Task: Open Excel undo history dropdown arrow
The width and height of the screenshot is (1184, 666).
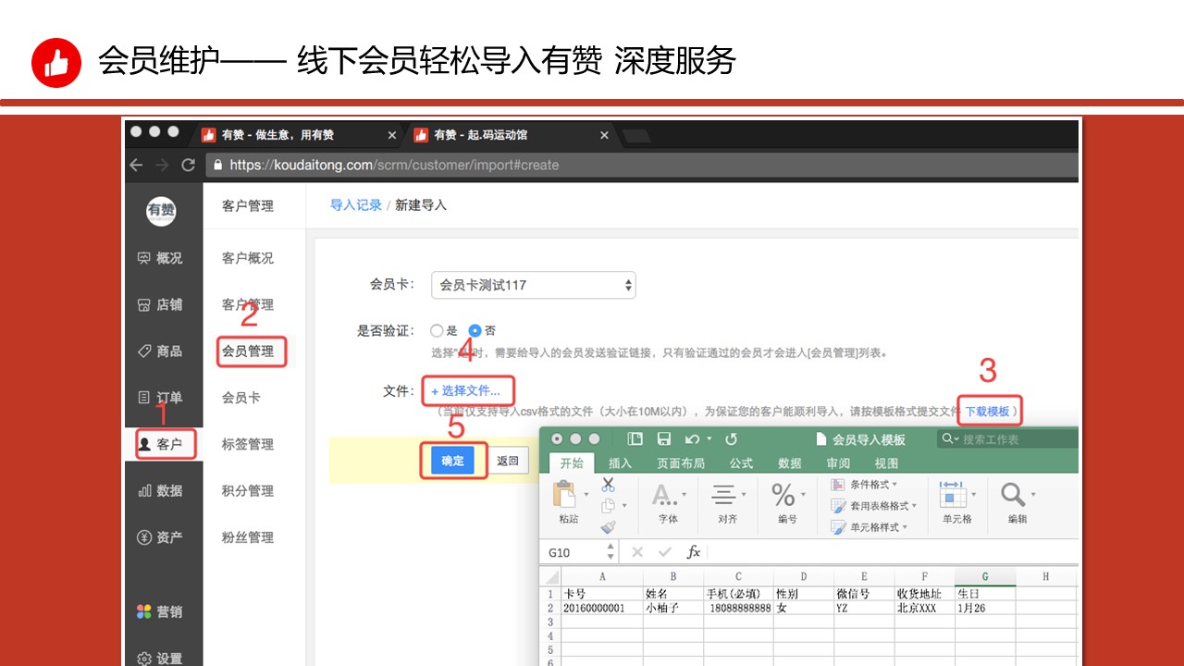Action: click(x=709, y=439)
